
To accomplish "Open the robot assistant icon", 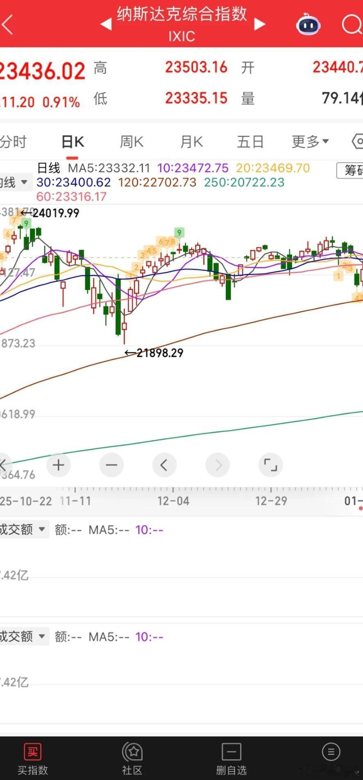I will click(x=308, y=25).
